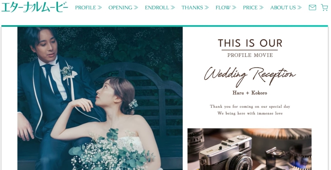Click the double chevron beside ABOUT US
The width and height of the screenshot is (331, 170).
click(x=299, y=7)
